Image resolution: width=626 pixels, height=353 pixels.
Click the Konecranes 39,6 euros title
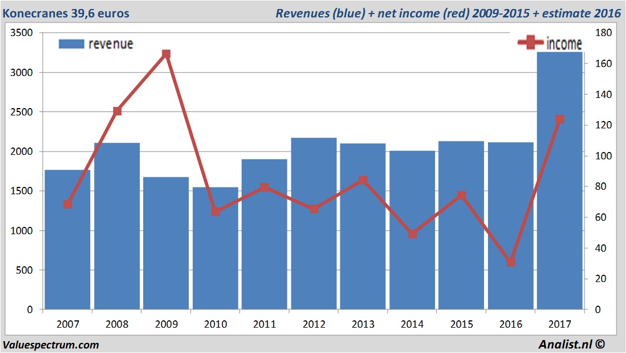click(66, 13)
